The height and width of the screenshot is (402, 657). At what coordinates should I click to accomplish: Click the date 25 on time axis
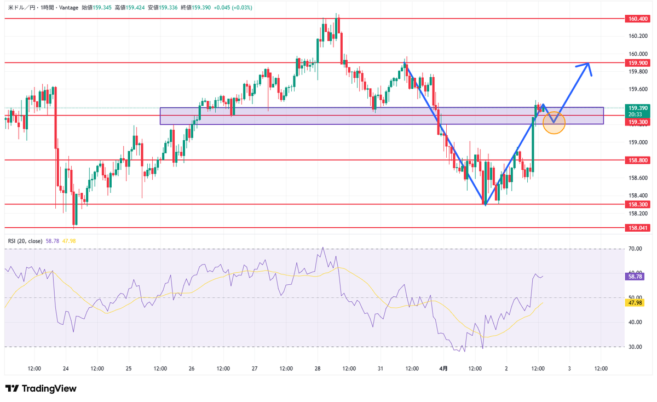pyautogui.click(x=129, y=369)
